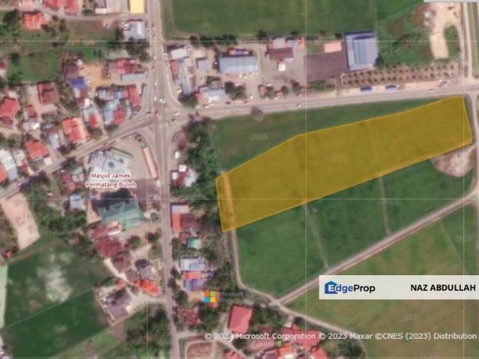The image size is (479, 359).
Task: Click the EdgeProp logo in the watermark
Action: [x=350, y=288]
